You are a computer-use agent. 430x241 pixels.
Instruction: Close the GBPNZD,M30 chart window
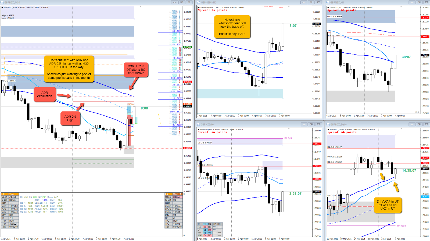pos(189,2)
